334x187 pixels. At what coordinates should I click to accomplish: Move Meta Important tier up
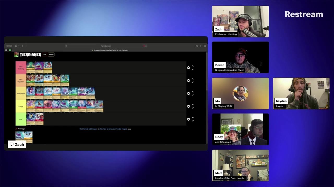point(193,79)
